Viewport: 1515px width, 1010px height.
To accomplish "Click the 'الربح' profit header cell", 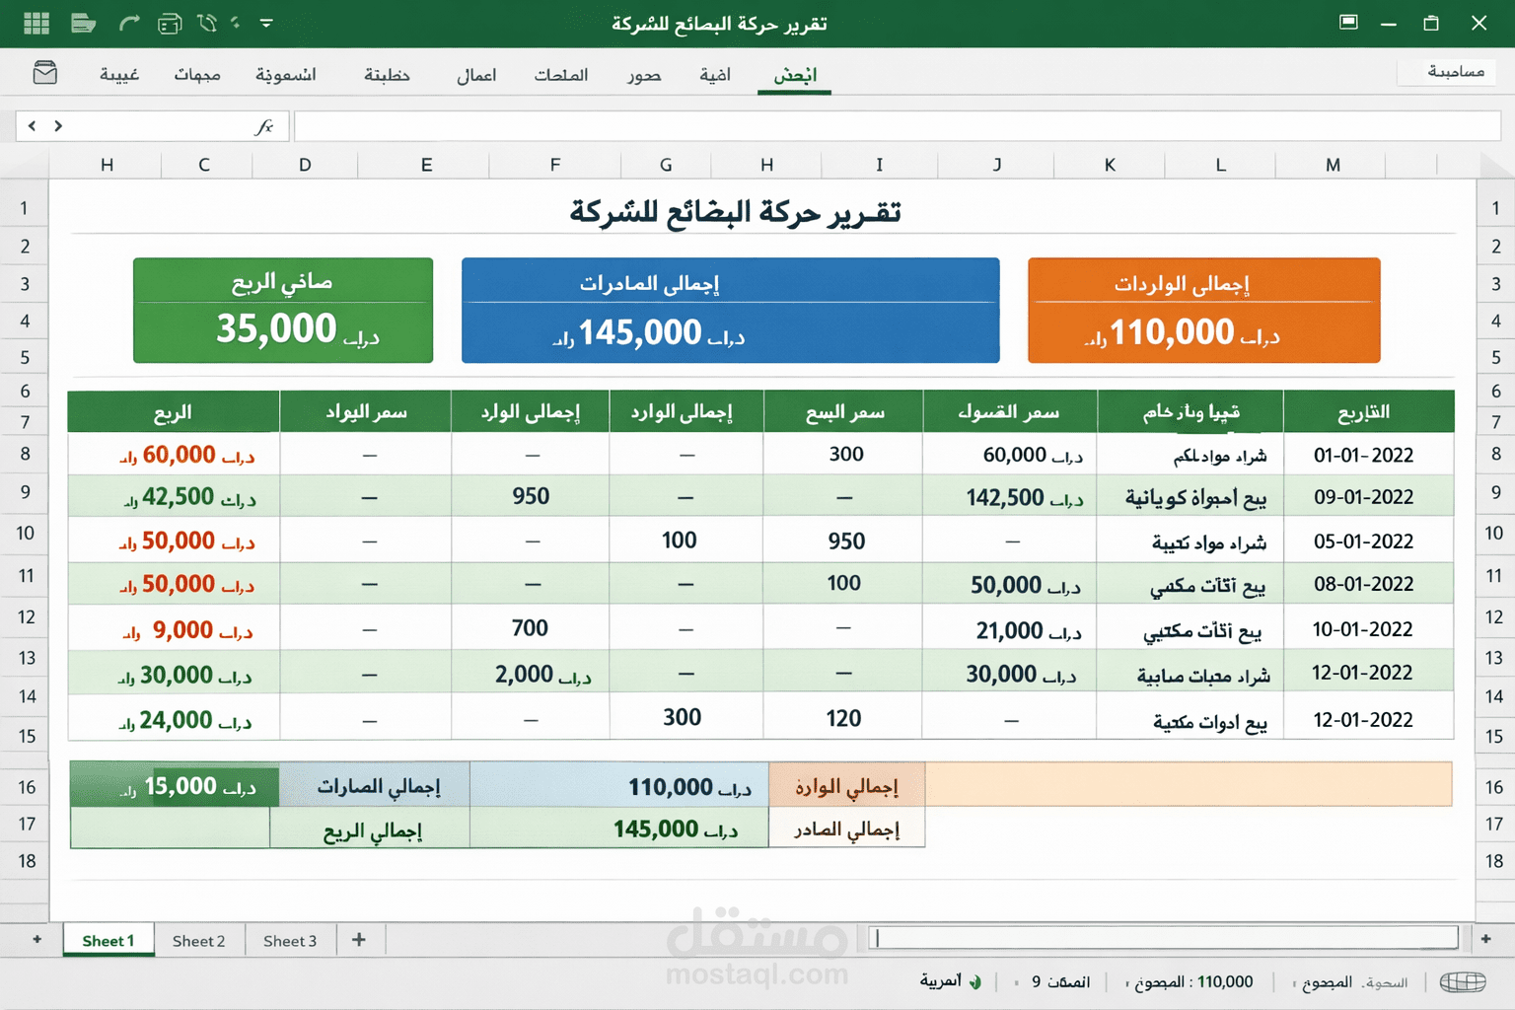I will pyautogui.click(x=174, y=411).
